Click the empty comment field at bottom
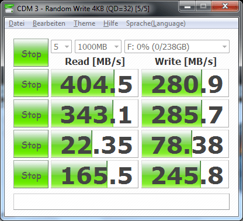 [x=121, y=202]
